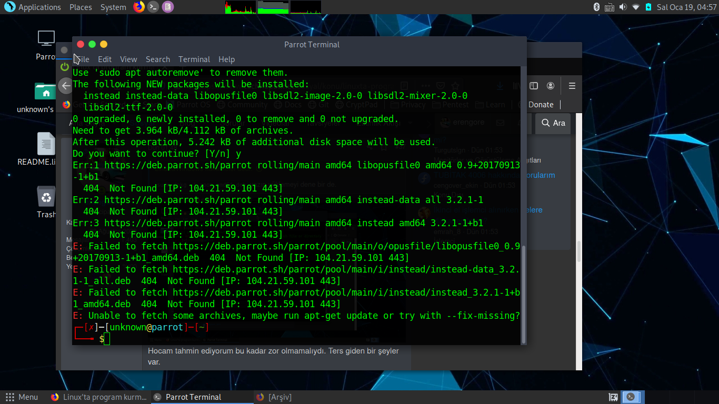Launch the terminal from the top panel launcher
This screenshot has height=404, width=719.
(153, 7)
